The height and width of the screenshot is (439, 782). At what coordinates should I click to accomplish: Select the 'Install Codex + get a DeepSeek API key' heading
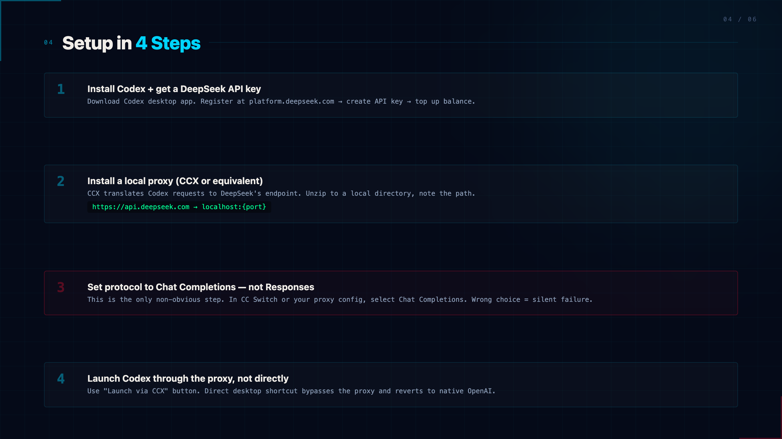[174, 89]
